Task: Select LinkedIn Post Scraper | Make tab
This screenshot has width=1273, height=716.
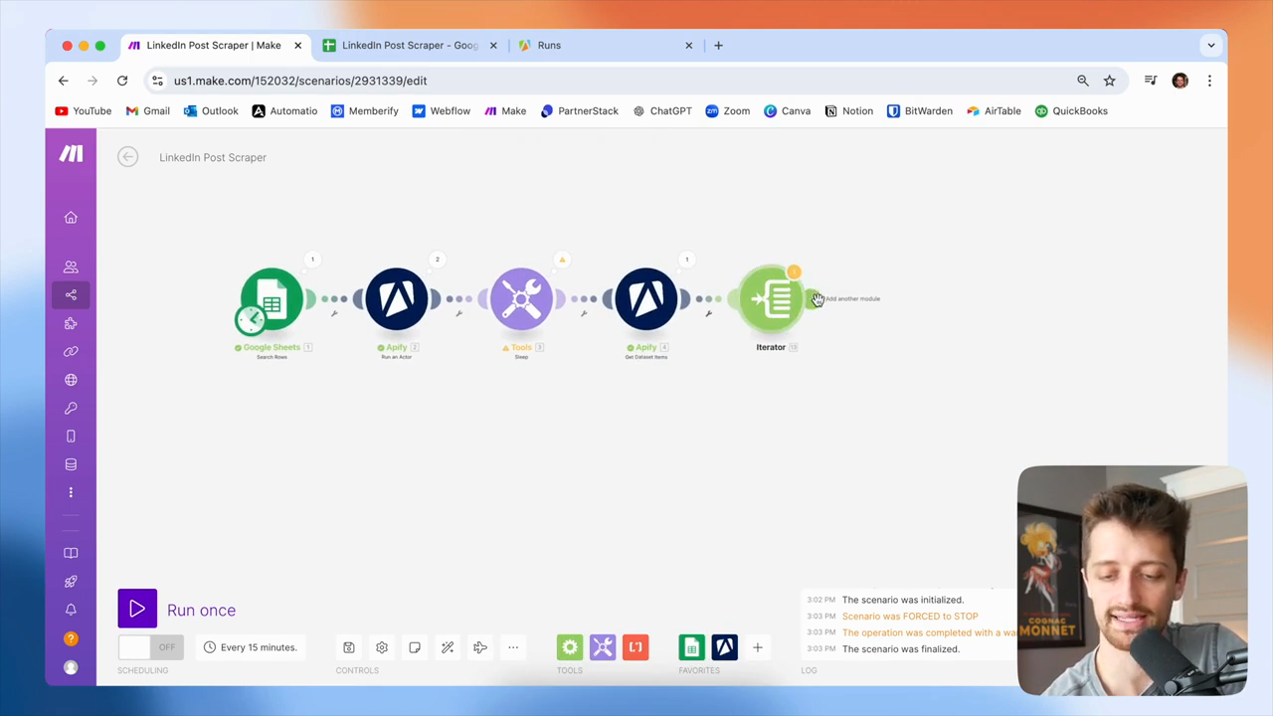Action: [214, 45]
